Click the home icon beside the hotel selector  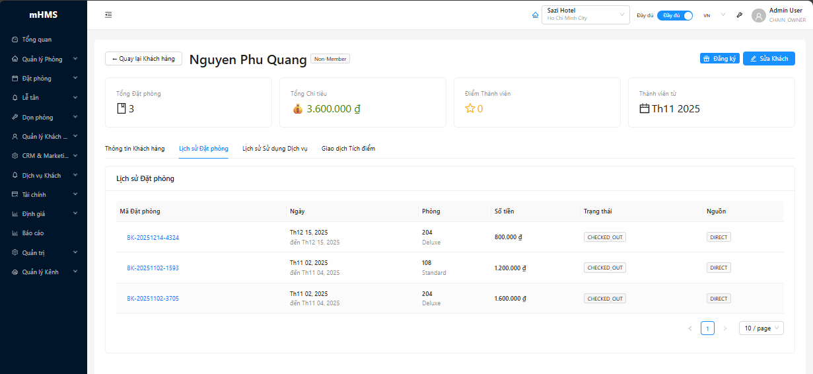point(535,15)
